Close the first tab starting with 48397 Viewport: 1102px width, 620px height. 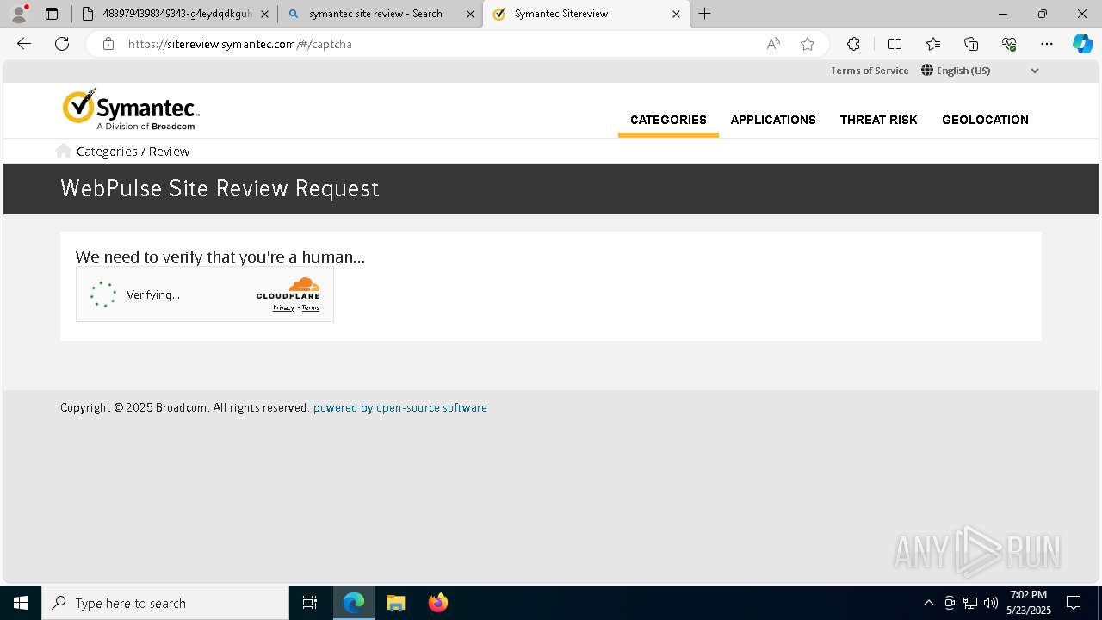[264, 14]
